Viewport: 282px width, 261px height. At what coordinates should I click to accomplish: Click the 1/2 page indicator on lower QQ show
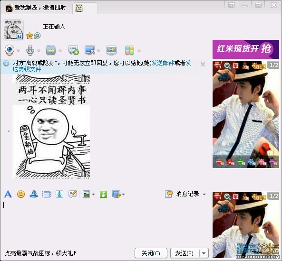coord(273,196)
